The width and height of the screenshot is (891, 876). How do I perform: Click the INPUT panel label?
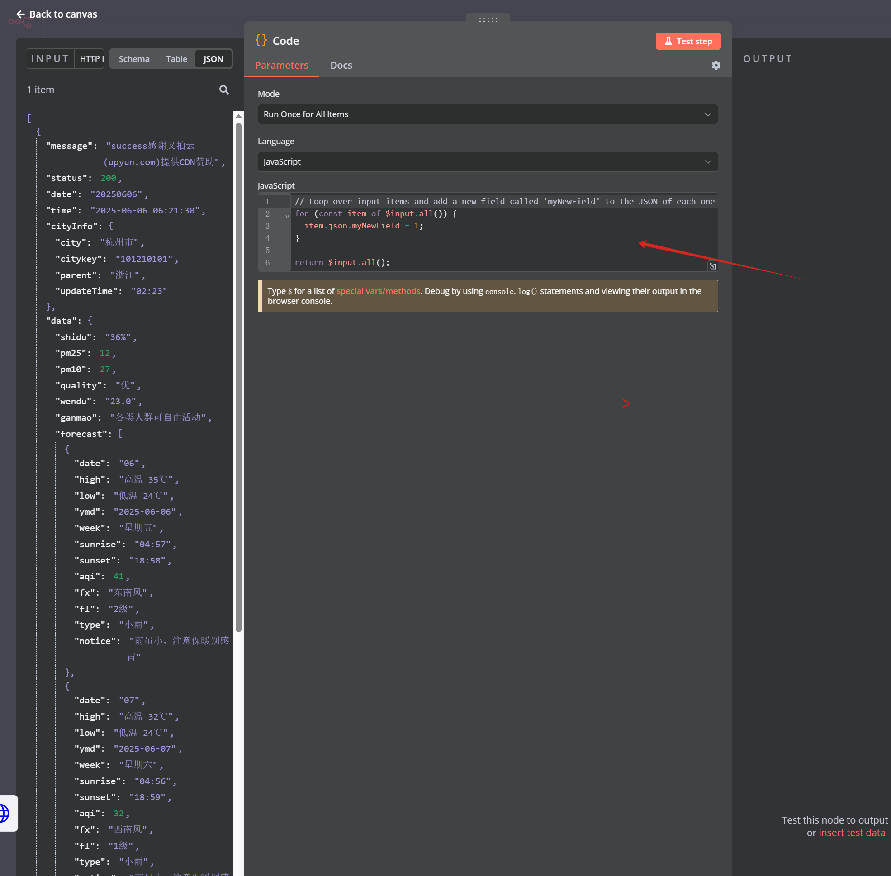pos(50,59)
